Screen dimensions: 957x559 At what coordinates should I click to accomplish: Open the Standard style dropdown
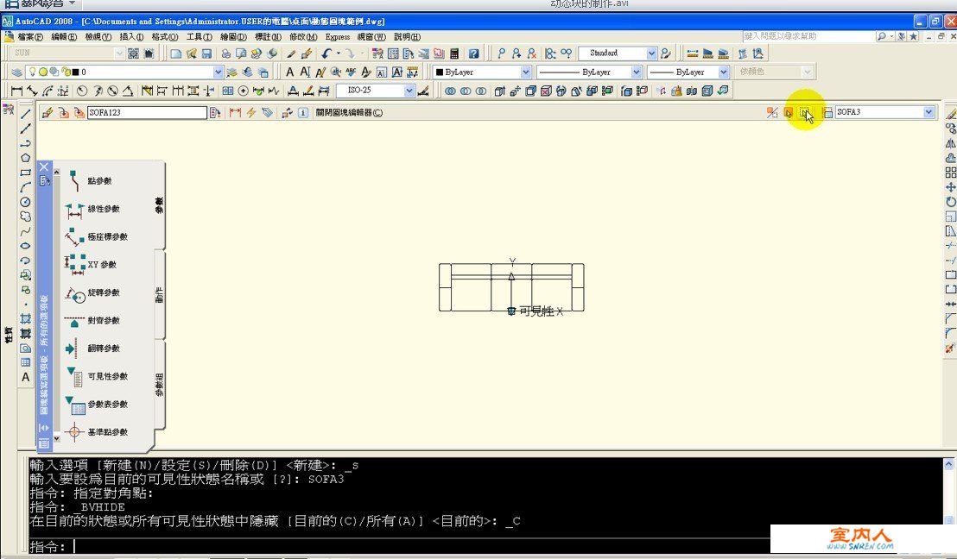click(651, 53)
